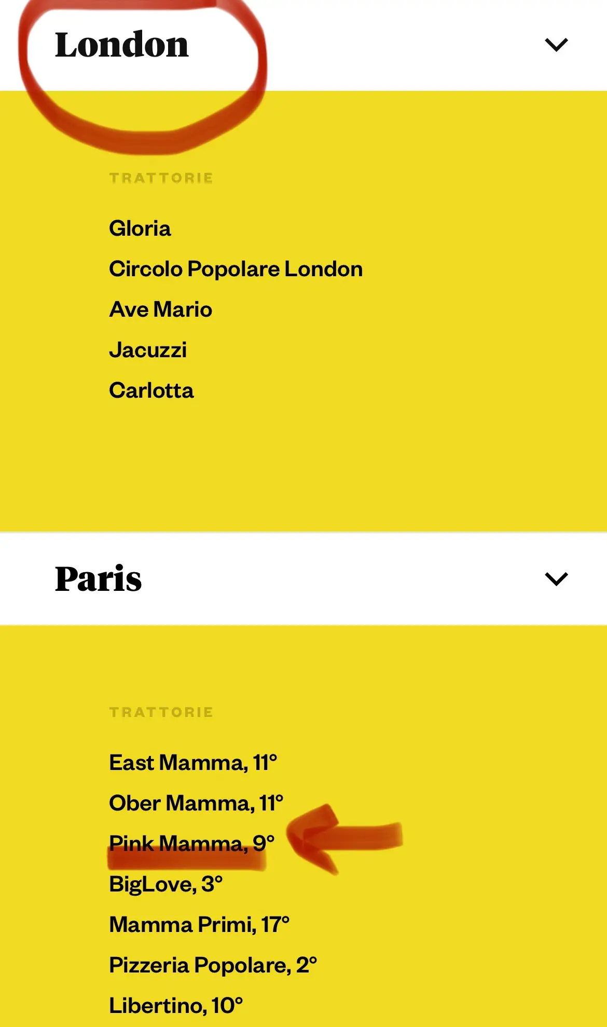This screenshot has height=1027, width=607.
Task: Open the Jacuzzi restaurant page
Action: click(x=148, y=350)
